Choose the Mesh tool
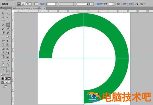This screenshot has height=105, width=153. pos(3,49)
